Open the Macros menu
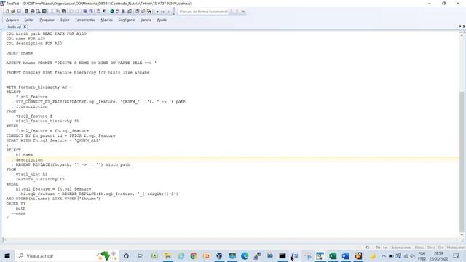 point(107,20)
